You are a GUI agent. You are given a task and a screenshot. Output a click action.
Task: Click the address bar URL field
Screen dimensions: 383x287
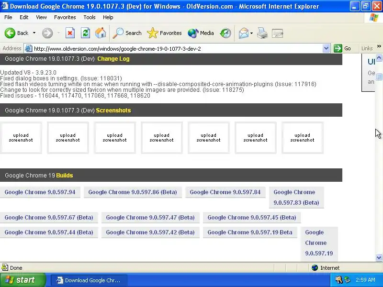click(x=177, y=49)
